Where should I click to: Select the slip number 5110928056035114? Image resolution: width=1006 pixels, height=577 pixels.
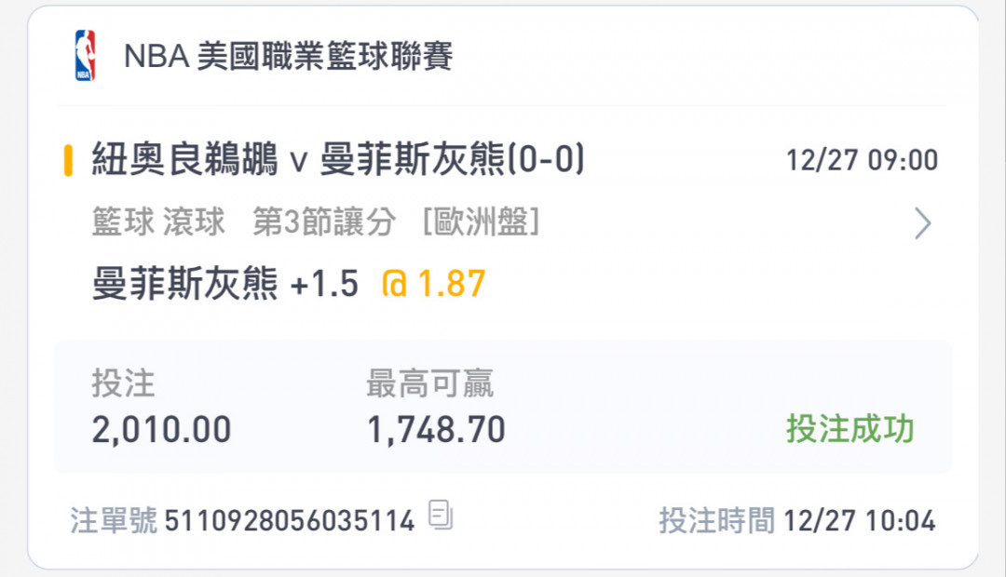[290, 520]
